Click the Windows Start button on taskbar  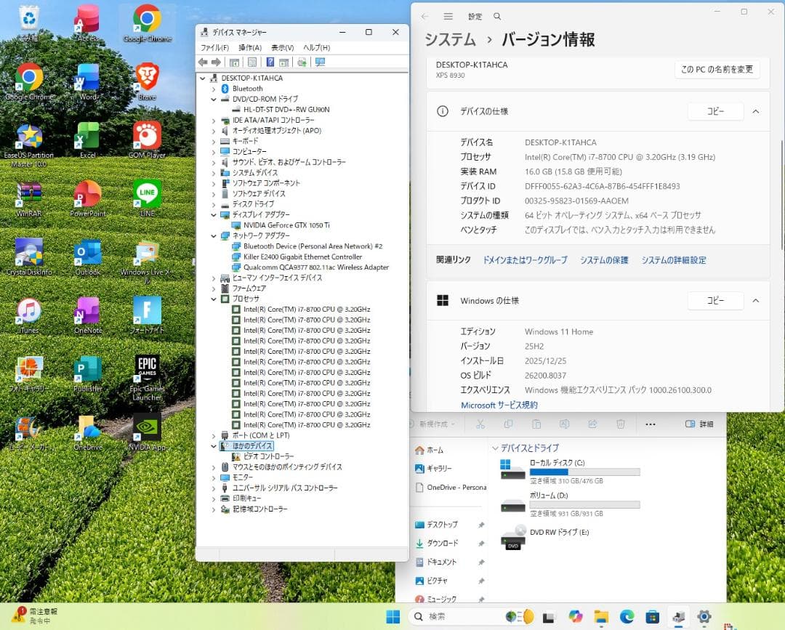[393, 616]
